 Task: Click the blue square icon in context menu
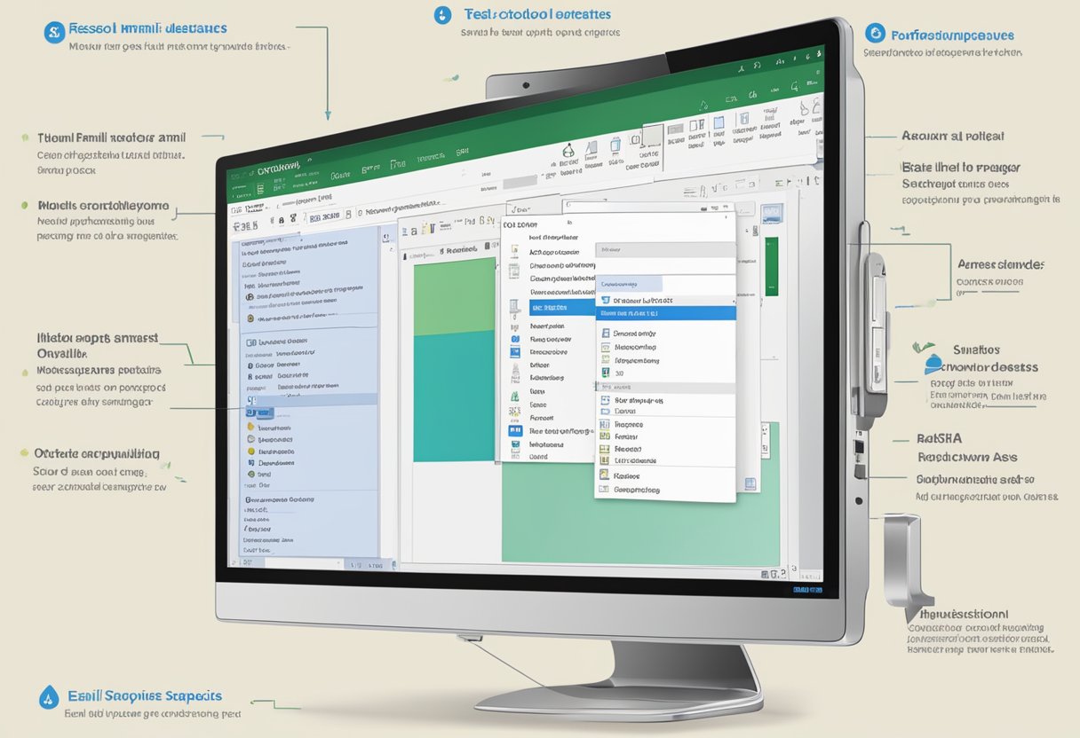pyautogui.click(x=515, y=430)
